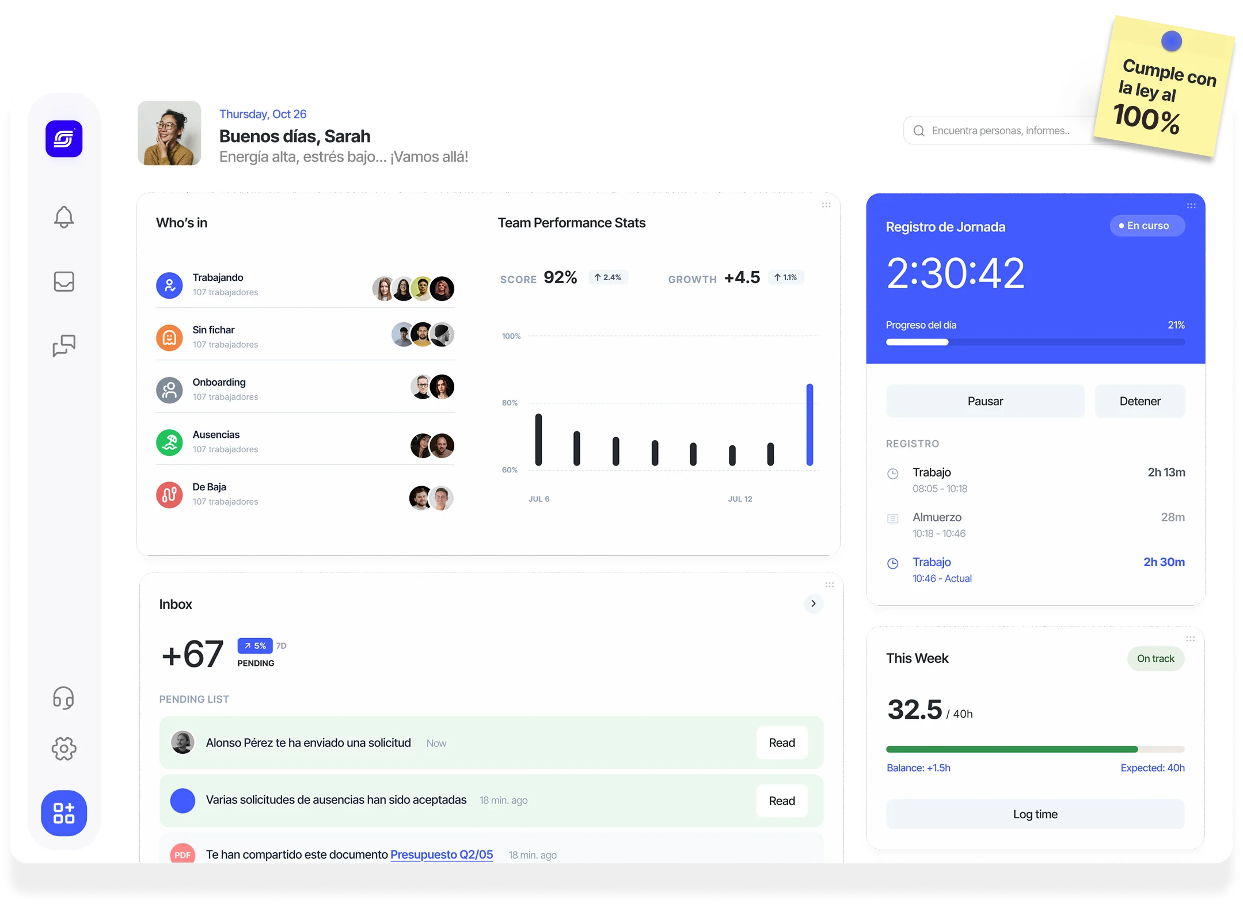1243x904 pixels.
Task: Open the inbox tray icon in sidebar
Action: [x=64, y=281]
